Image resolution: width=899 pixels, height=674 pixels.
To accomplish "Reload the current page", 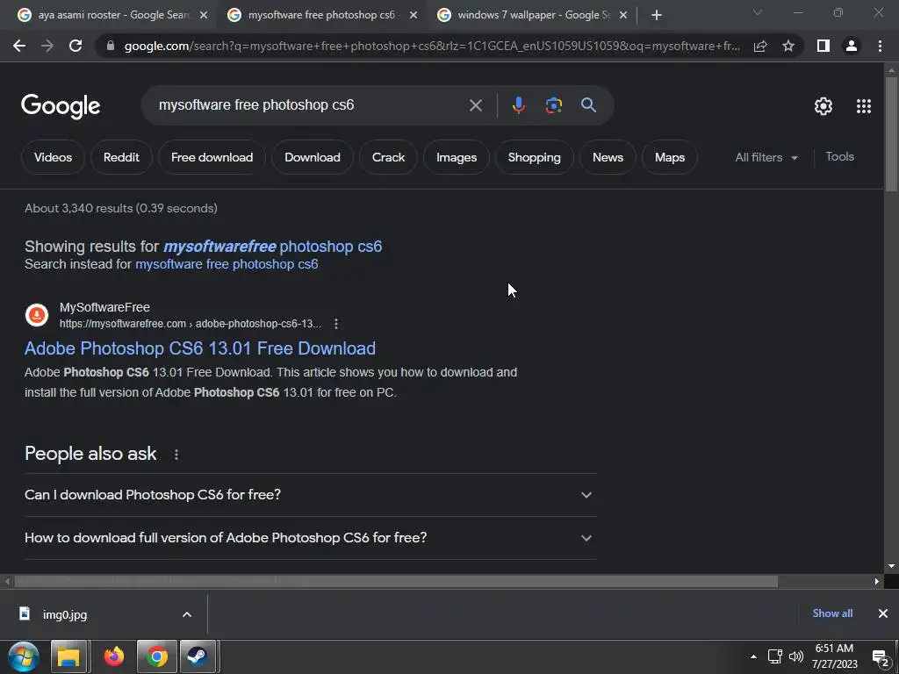I will coord(76,46).
